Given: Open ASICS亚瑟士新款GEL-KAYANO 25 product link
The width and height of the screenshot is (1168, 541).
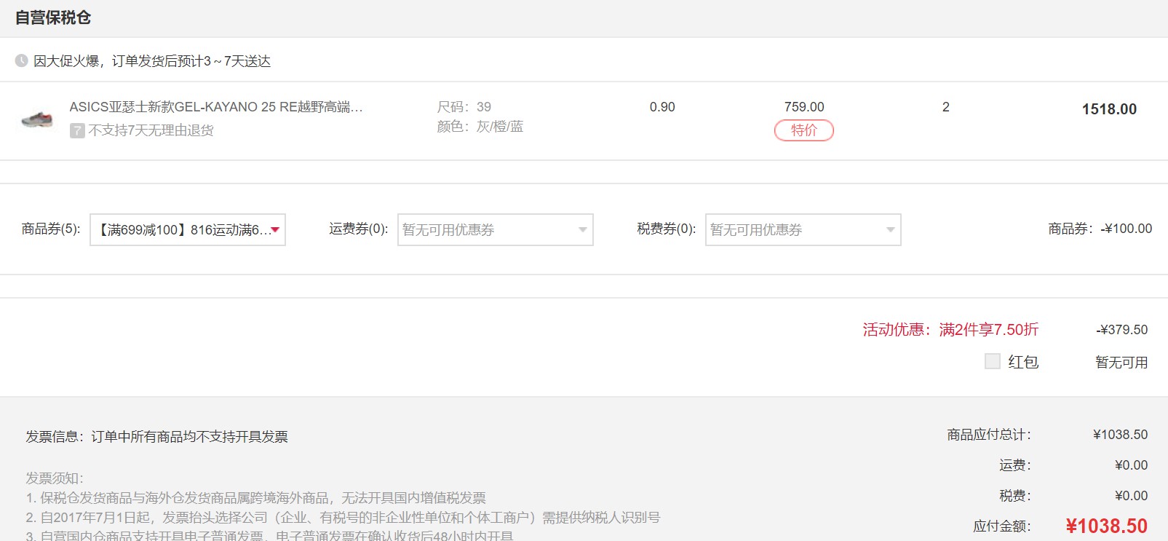Looking at the screenshot, I should pos(215,107).
